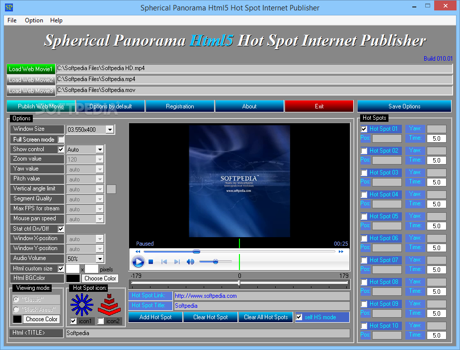Click the Hot Spot Title input field
The height and width of the screenshot is (350, 460).
pyautogui.click(x=262, y=306)
